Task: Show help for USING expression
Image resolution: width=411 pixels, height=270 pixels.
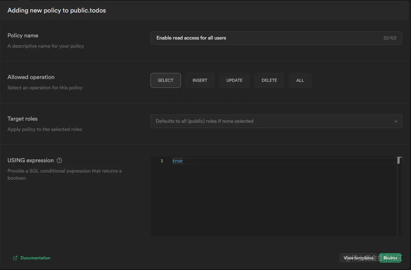Action: [x=59, y=160]
